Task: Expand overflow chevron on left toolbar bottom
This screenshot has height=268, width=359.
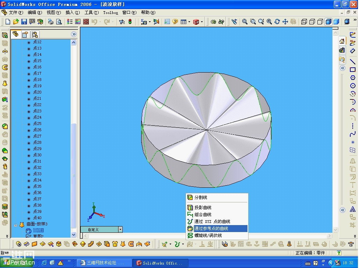Action: click(7, 236)
